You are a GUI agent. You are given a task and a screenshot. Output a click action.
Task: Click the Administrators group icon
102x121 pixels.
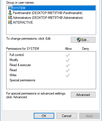10,17
